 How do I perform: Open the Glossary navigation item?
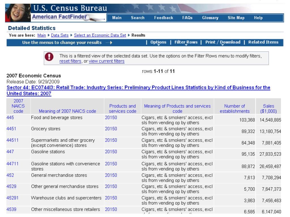pos(210,18)
